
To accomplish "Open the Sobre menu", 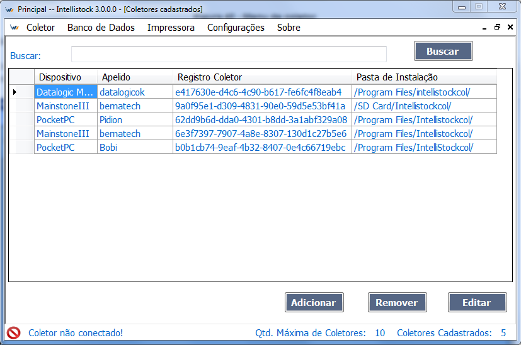I will (x=289, y=28).
